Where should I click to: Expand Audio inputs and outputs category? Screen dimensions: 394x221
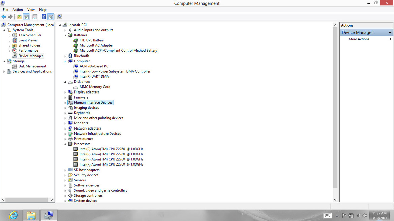pos(65,30)
